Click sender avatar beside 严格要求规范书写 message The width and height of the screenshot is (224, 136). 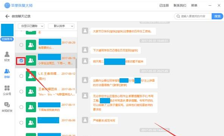(85, 120)
